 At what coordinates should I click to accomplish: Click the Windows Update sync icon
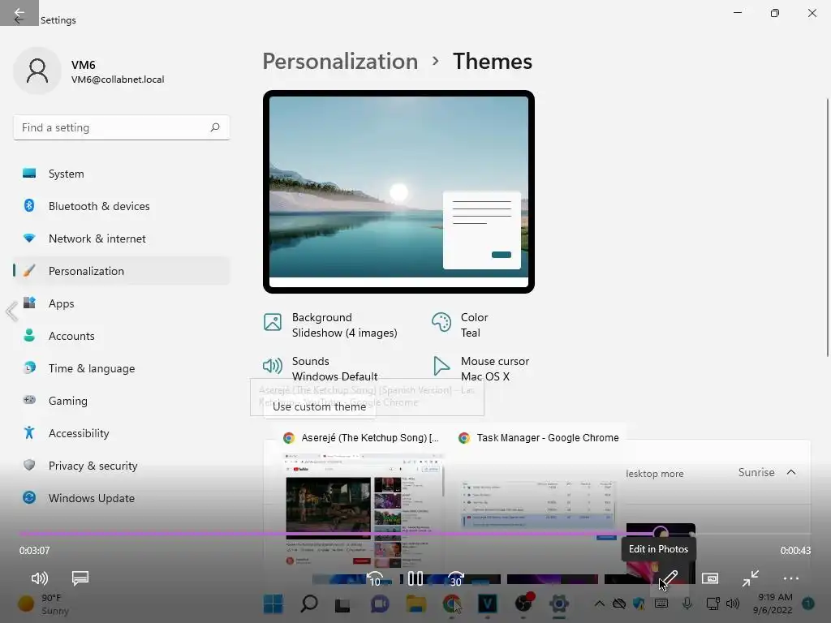point(29,497)
